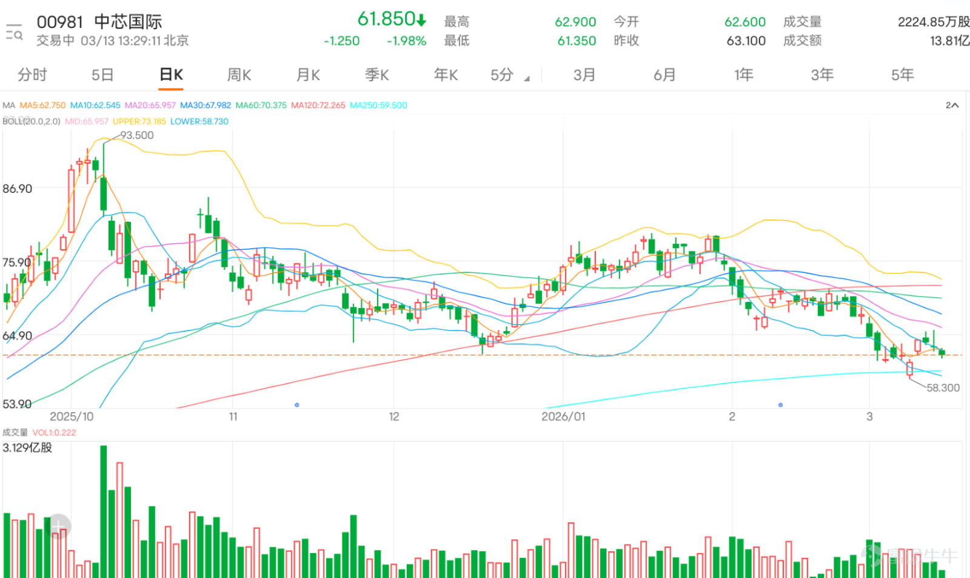Switch to the 5日 tab
This screenshot has height=578, width=970.
(x=102, y=75)
